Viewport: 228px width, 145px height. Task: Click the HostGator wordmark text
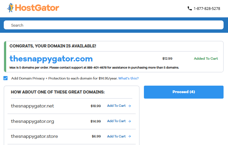pyautogui.click(x=37, y=8)
